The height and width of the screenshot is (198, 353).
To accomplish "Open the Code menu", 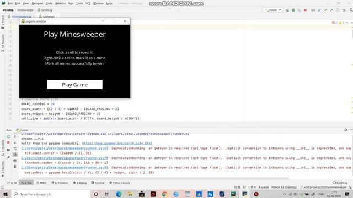I will point(49,4).
